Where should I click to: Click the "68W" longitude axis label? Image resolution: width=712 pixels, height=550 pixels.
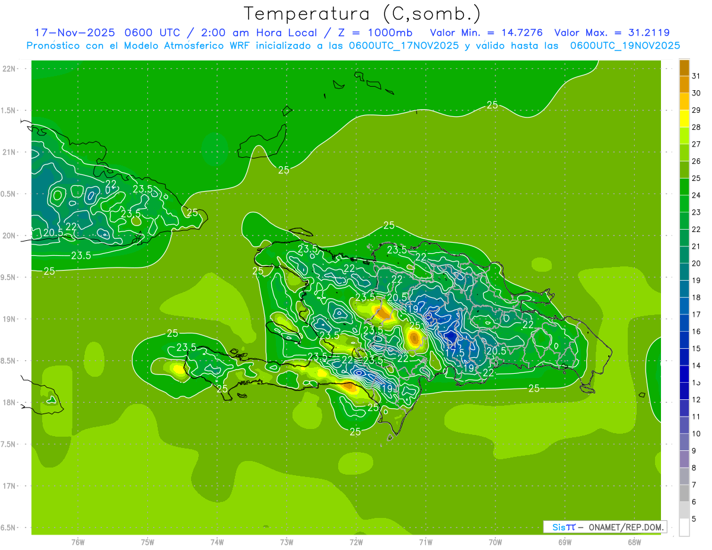(634, 542)
